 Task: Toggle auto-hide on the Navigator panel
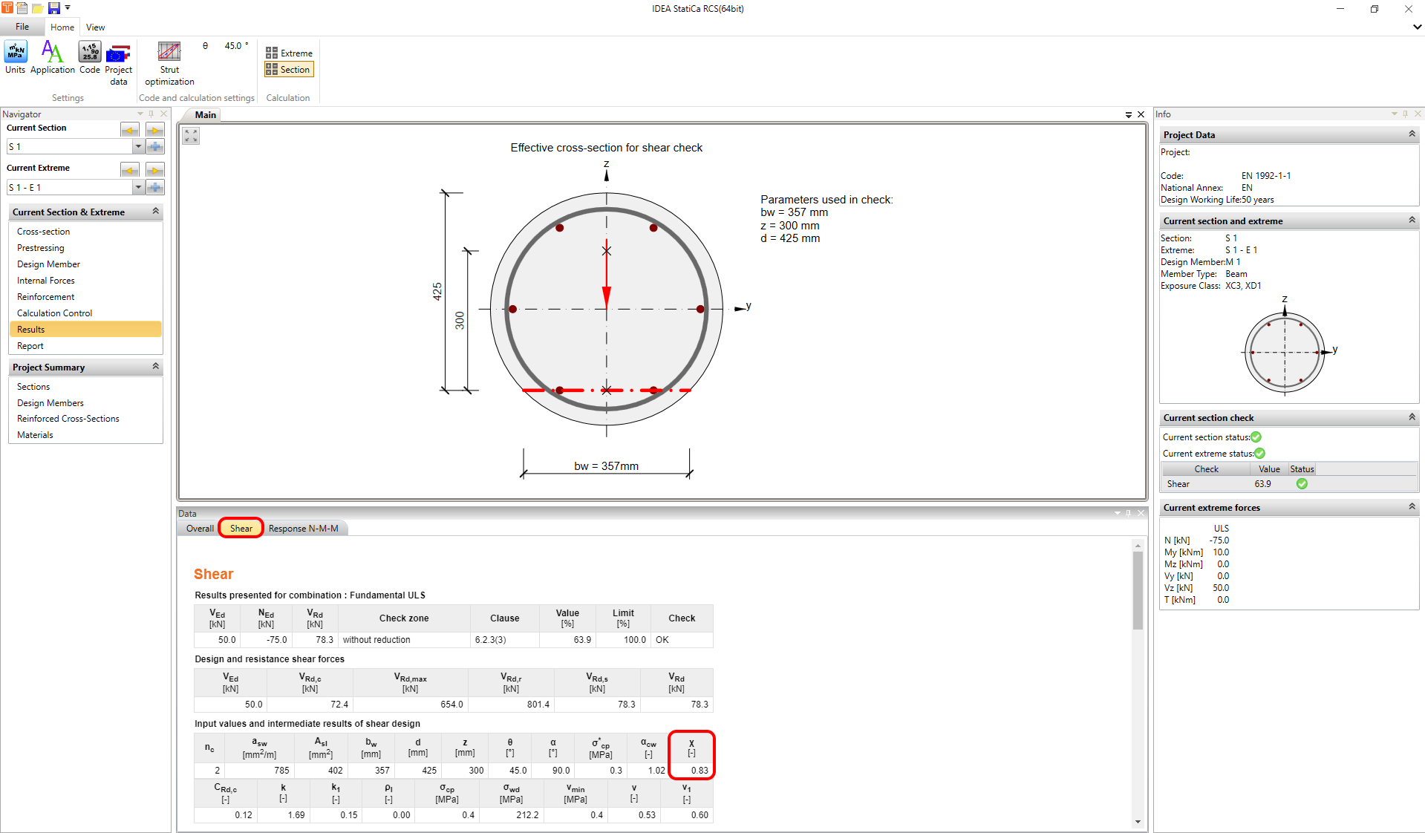[x=151, y=114]
